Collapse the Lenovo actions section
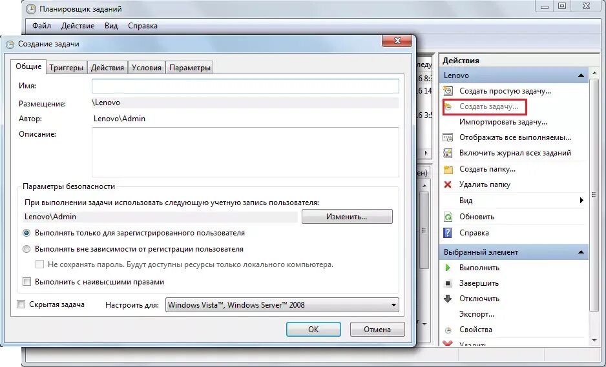Viewport: 606px width, 367px height. pyautogui.click(x=581, y=75)
